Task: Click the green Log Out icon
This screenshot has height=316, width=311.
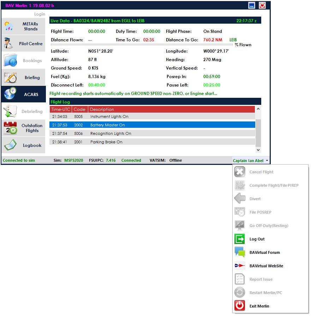Action: tap(240, 239)
